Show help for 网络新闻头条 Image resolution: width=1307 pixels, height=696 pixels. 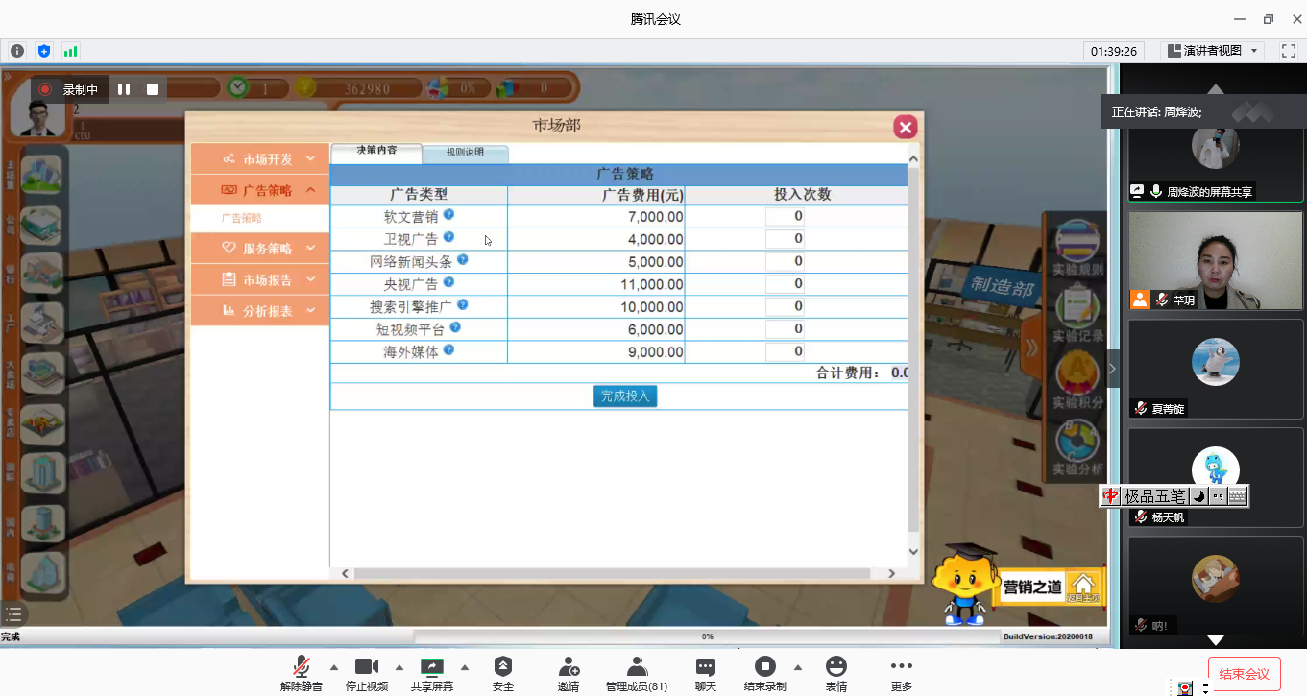point(462,260)
